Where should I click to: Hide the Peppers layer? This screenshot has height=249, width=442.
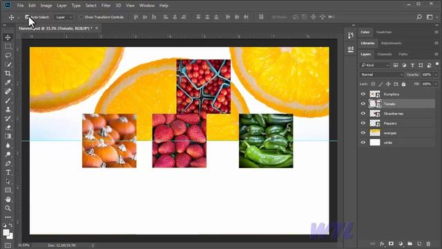point(363,123)
